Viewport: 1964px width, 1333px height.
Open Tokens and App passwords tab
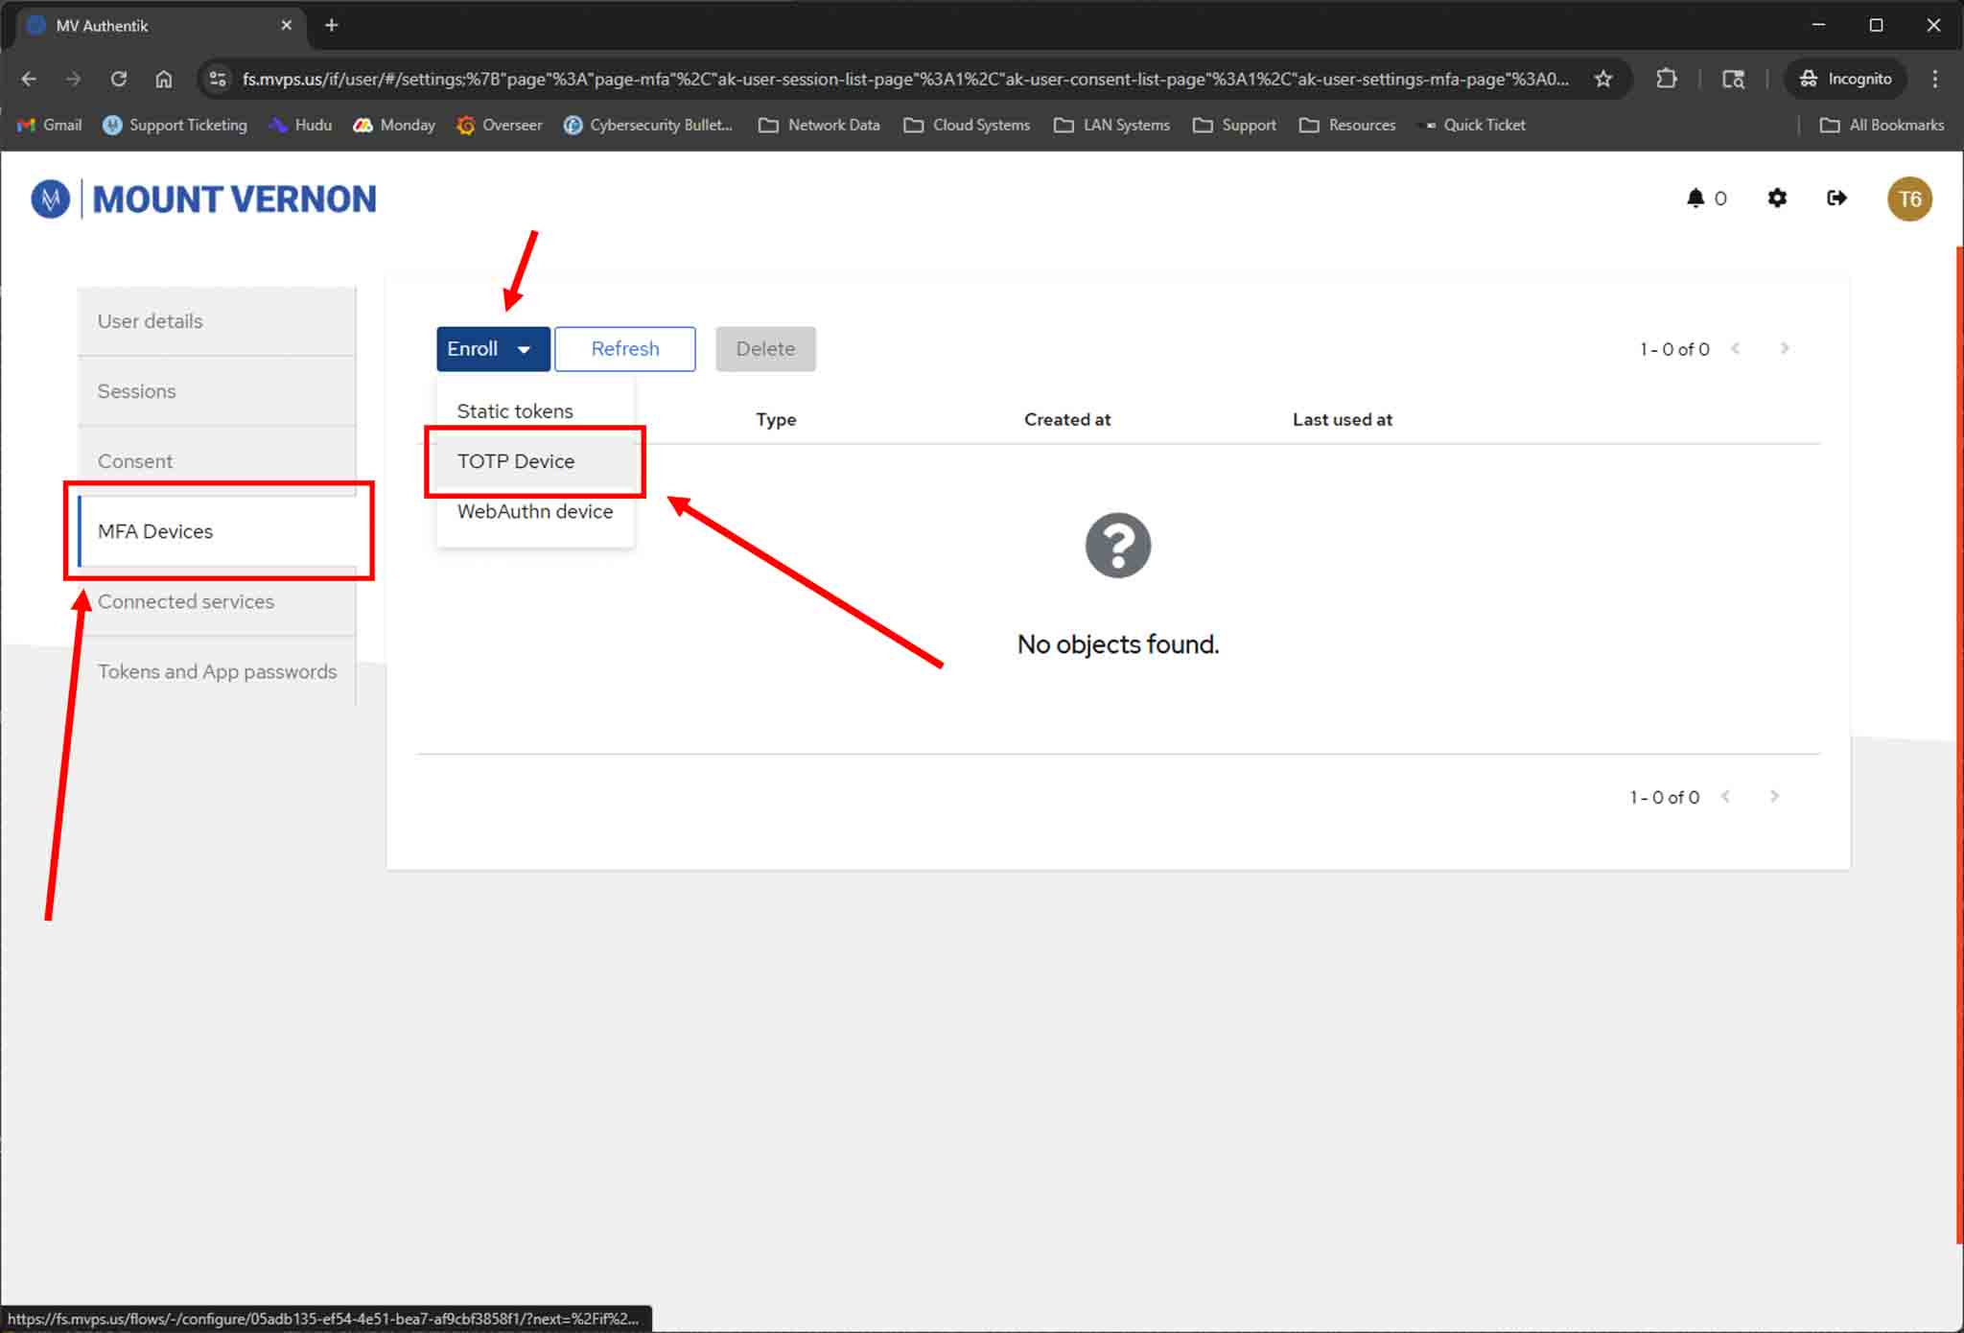coord(217,672)
